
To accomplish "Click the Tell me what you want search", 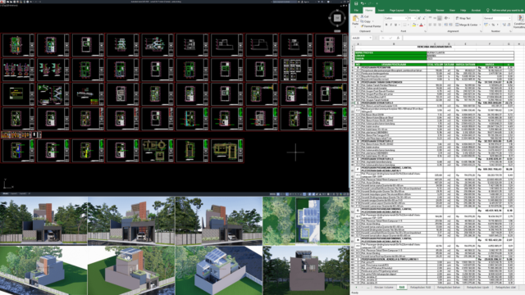I will [506, 11].
